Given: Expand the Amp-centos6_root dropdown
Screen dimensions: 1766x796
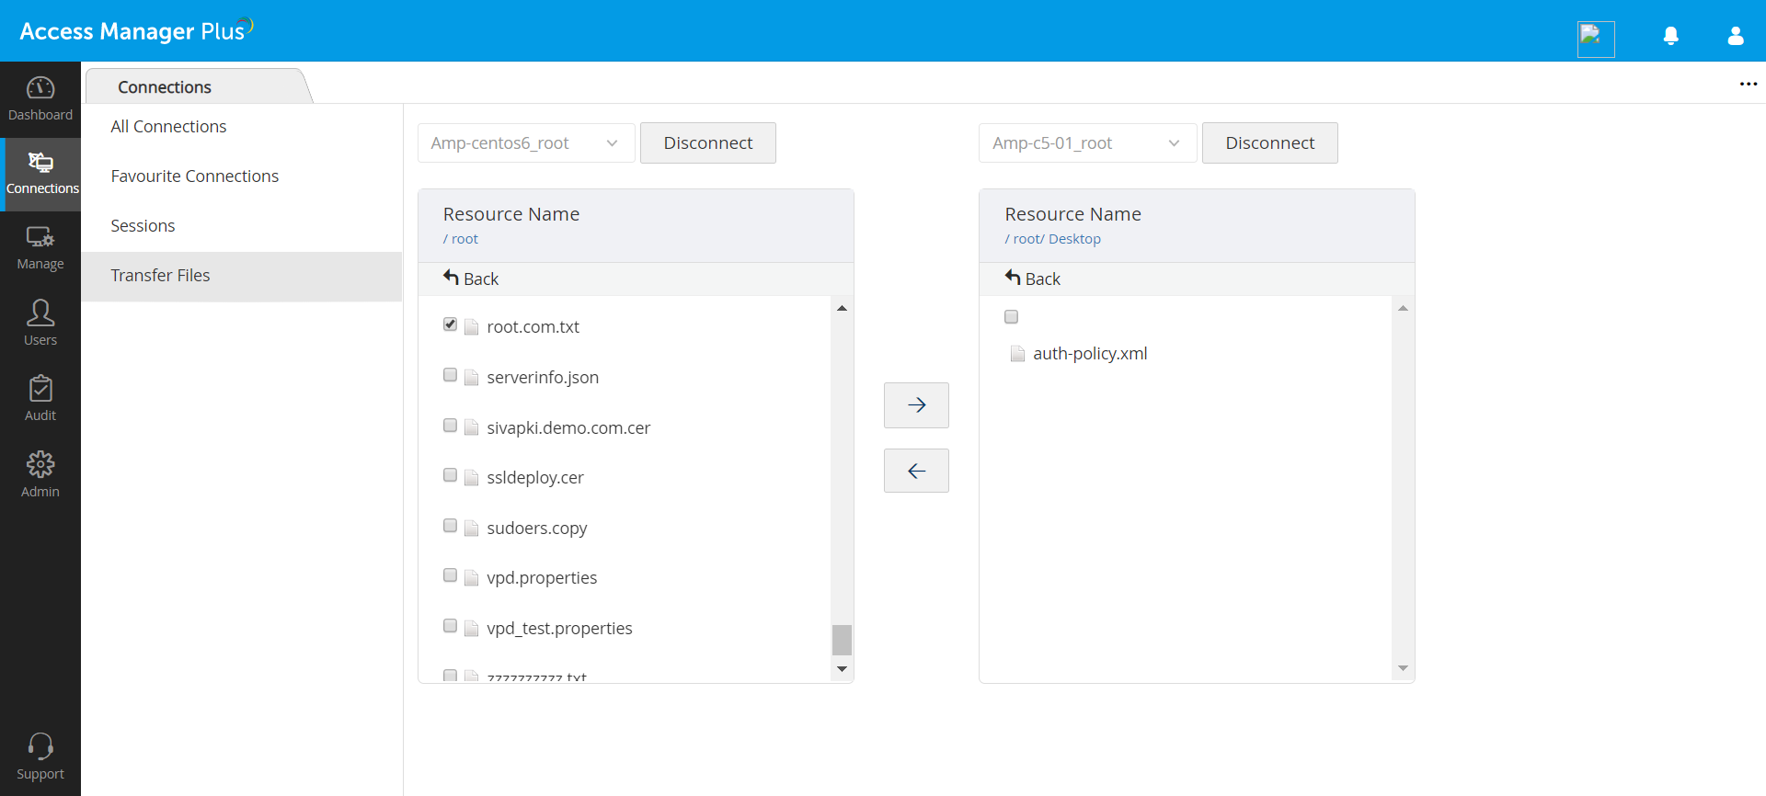Looking at the screenshot, I should (x=526, y=143).
